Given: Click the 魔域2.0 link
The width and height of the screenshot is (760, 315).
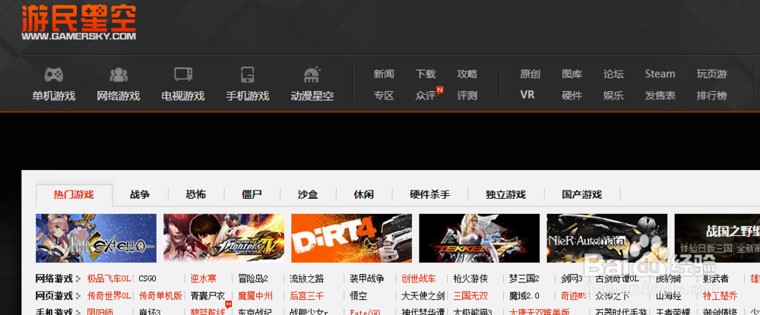Looking at the screenshot, I should (524, 296).
